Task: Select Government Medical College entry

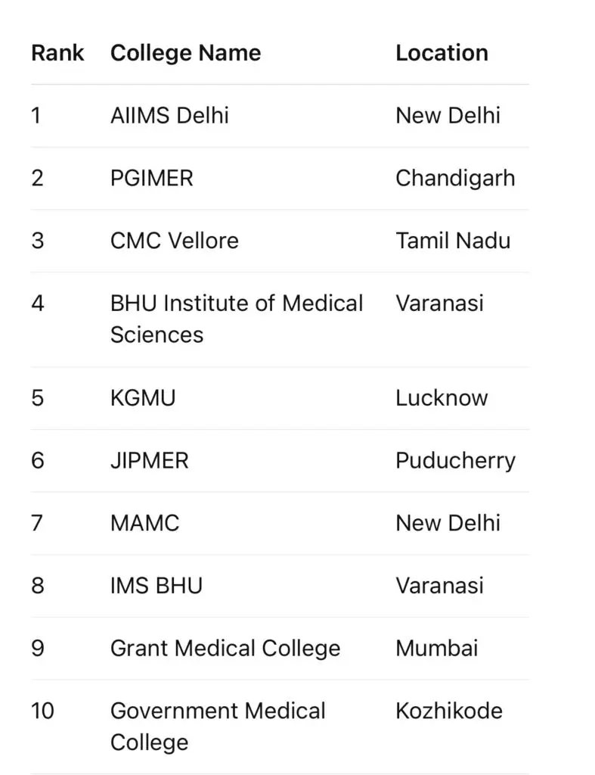Action: coord(218,727)
